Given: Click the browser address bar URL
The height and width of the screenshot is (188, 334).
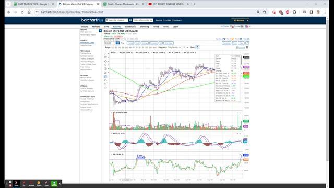Looking at the screenshot, I should click(x=72, y=12).
